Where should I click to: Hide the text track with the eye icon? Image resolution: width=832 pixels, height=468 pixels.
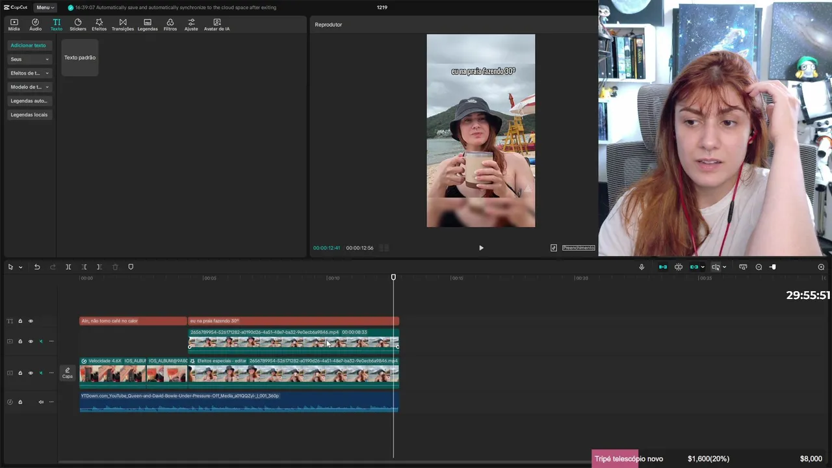click(31, 321)
